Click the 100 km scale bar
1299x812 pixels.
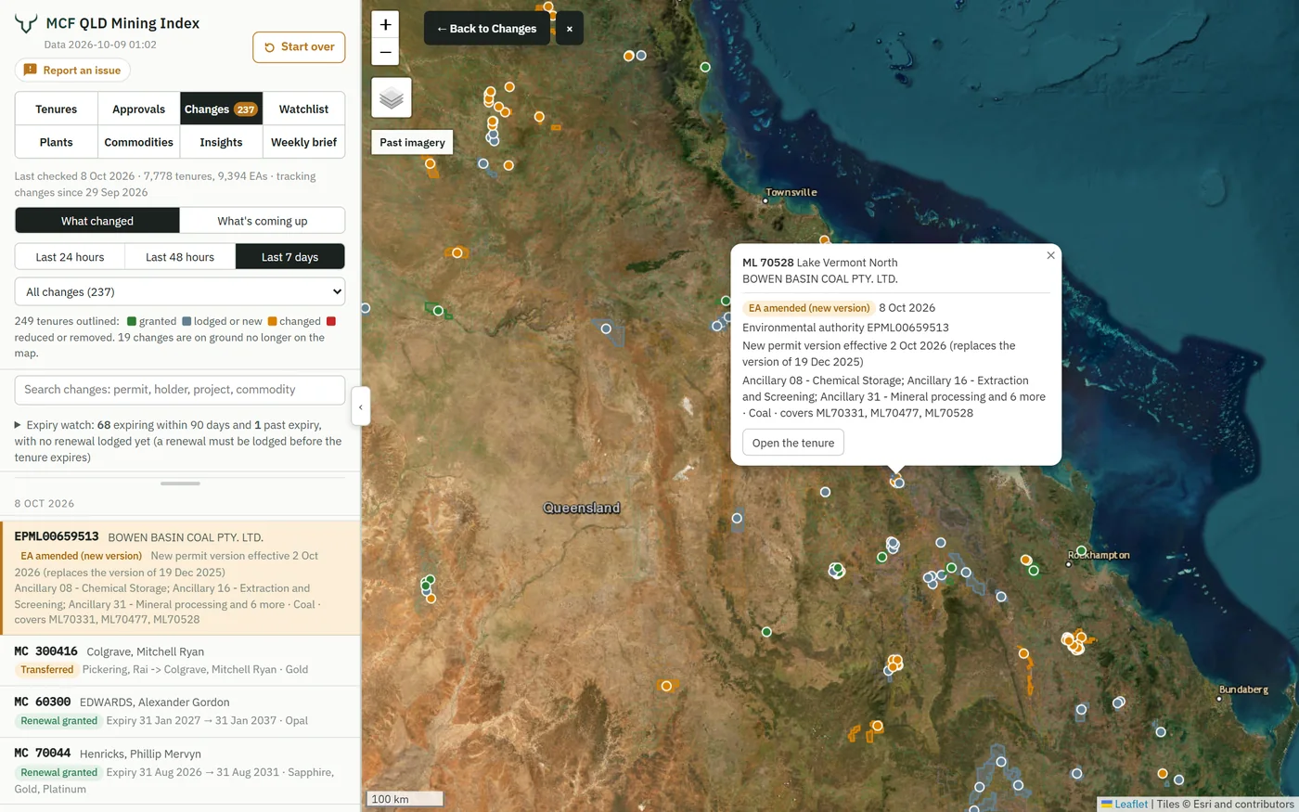click(405, 799)
